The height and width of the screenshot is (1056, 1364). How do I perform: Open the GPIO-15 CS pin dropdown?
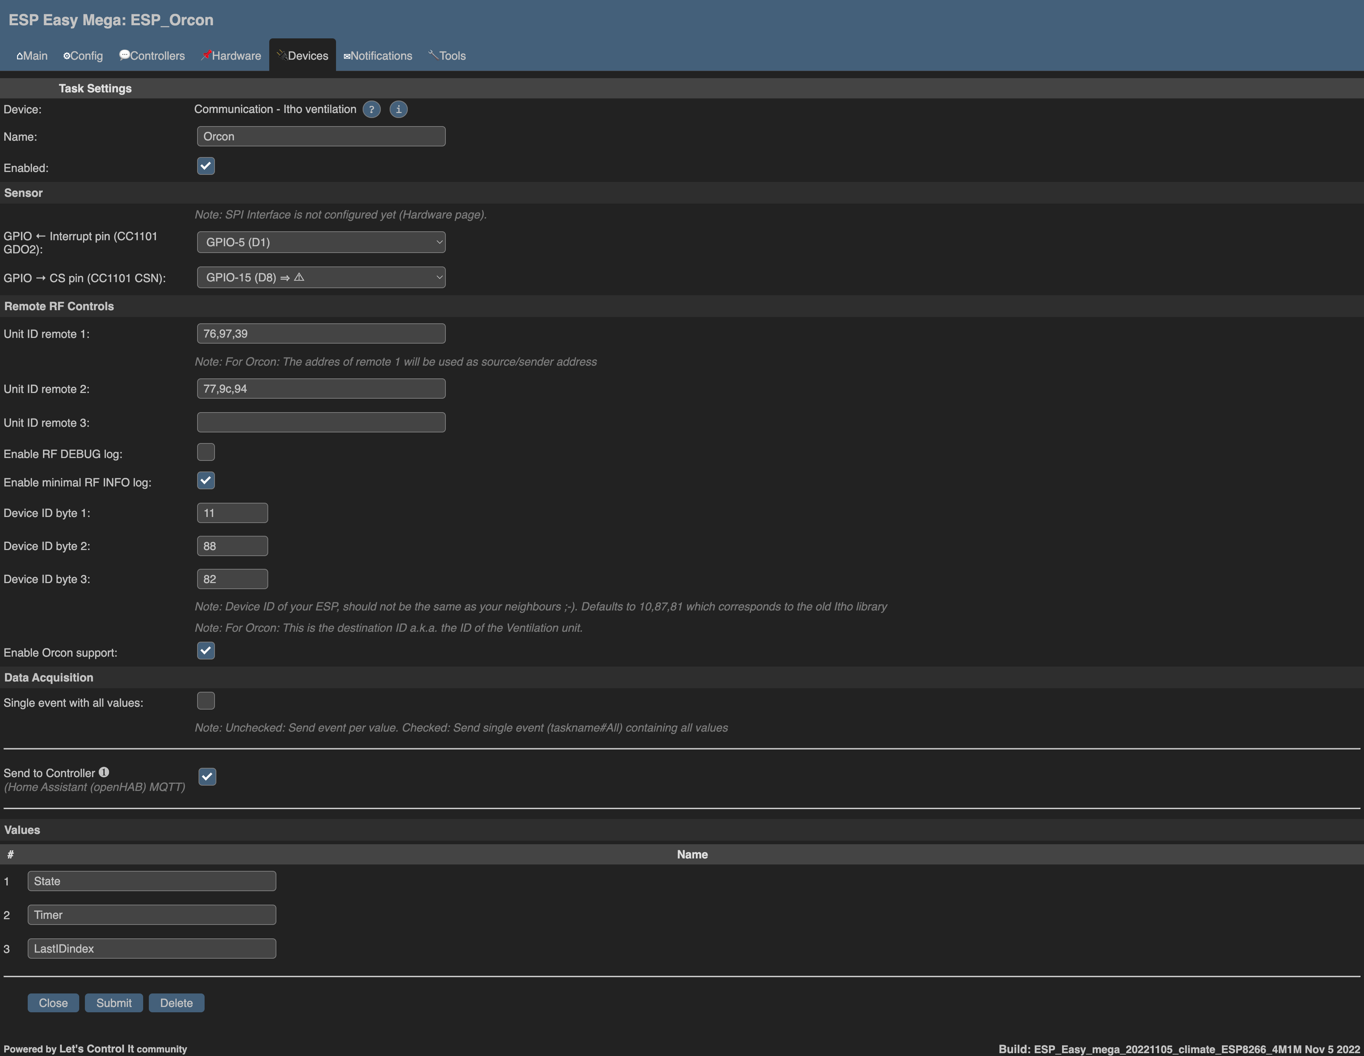coord(320,278)
